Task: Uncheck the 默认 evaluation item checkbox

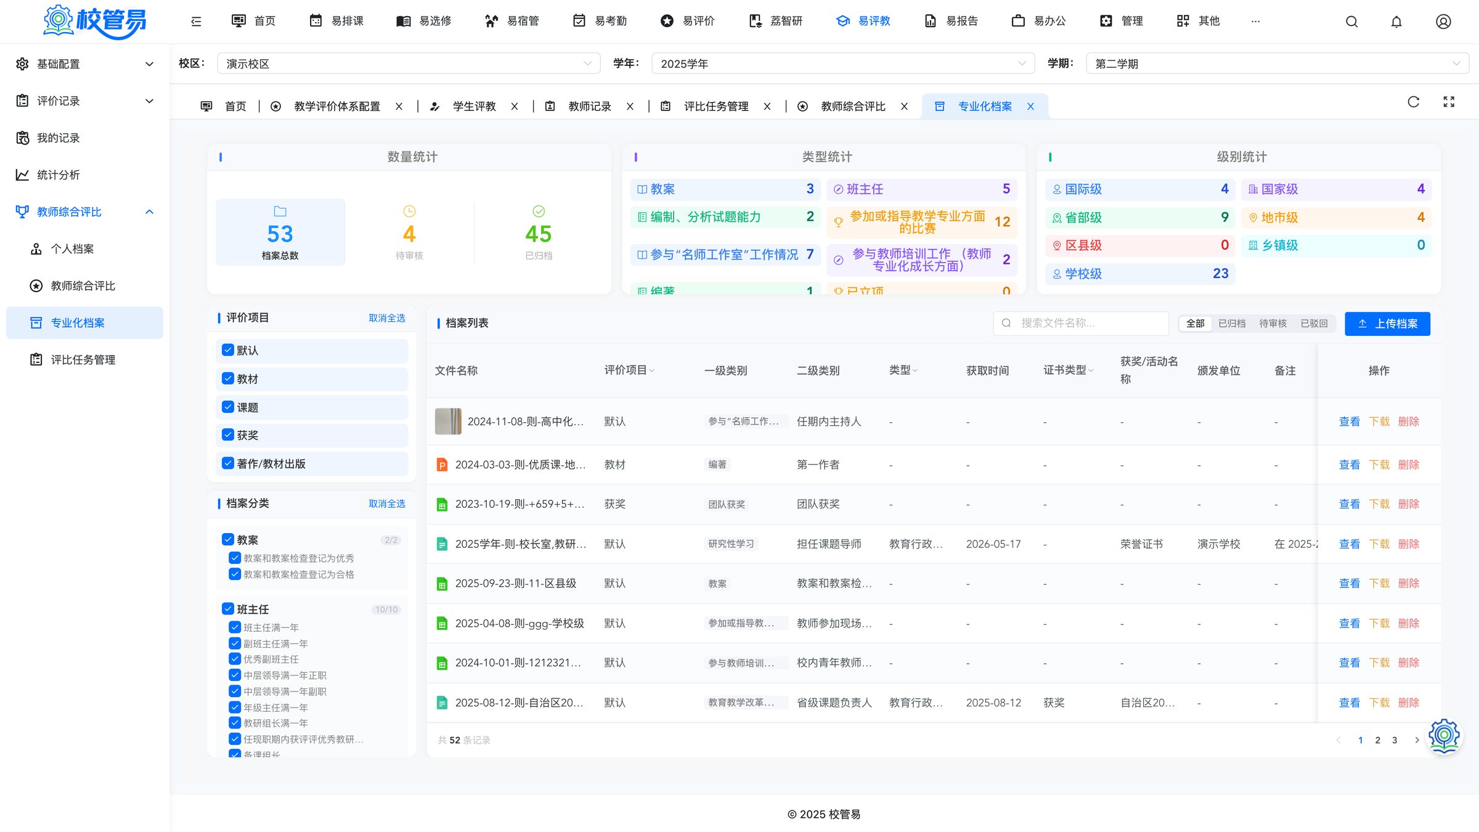Action: pos(228,350)
